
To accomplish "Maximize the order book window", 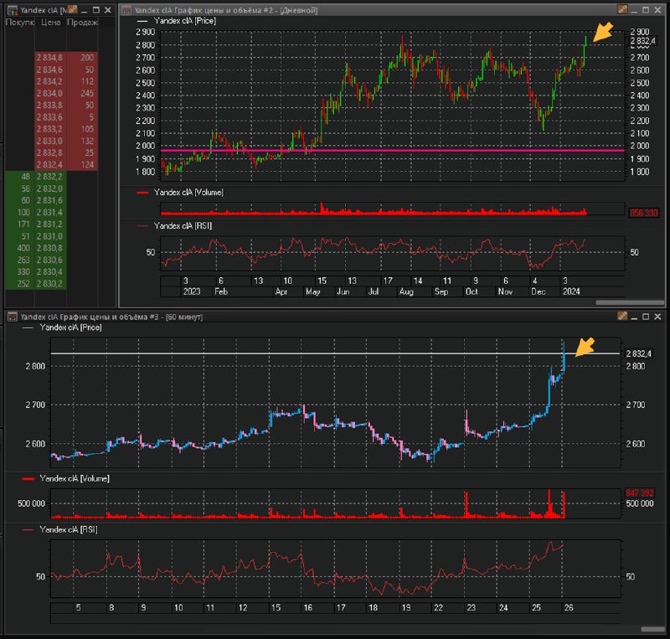I will point(96,10).
